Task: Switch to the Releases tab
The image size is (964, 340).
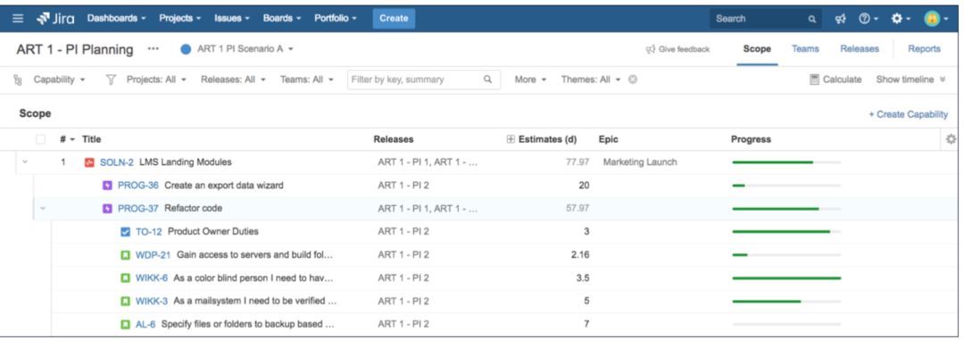Action: (860, 49)
